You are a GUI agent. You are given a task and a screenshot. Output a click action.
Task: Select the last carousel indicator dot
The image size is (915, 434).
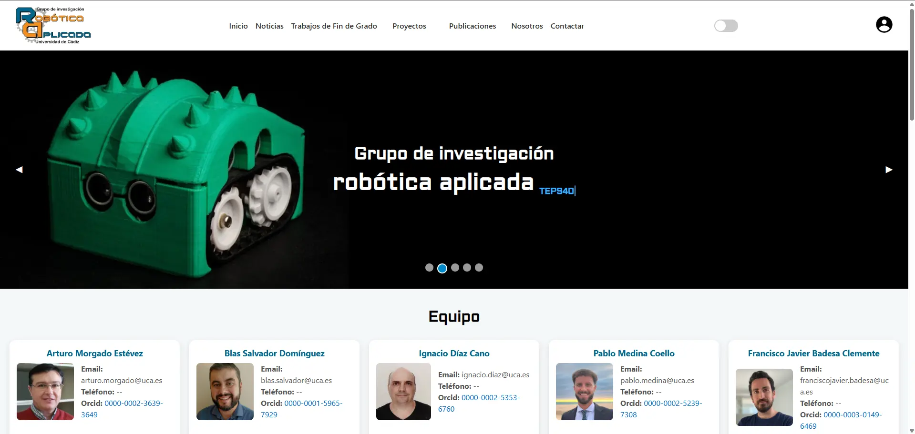point(479,268)
